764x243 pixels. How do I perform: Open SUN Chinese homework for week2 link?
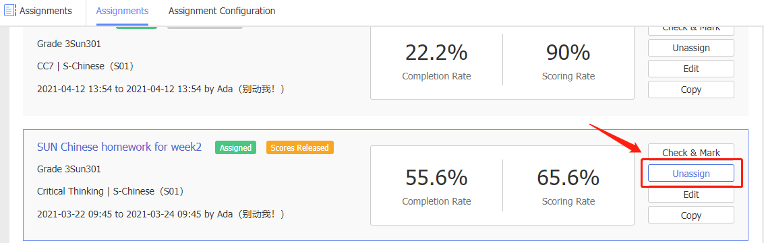[x=119, y=147]
